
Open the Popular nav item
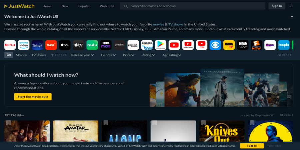click(84, 6)
